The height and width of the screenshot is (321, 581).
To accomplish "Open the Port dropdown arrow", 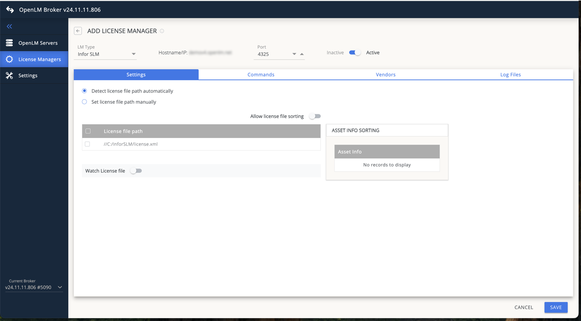I will (x=293, y=54).
